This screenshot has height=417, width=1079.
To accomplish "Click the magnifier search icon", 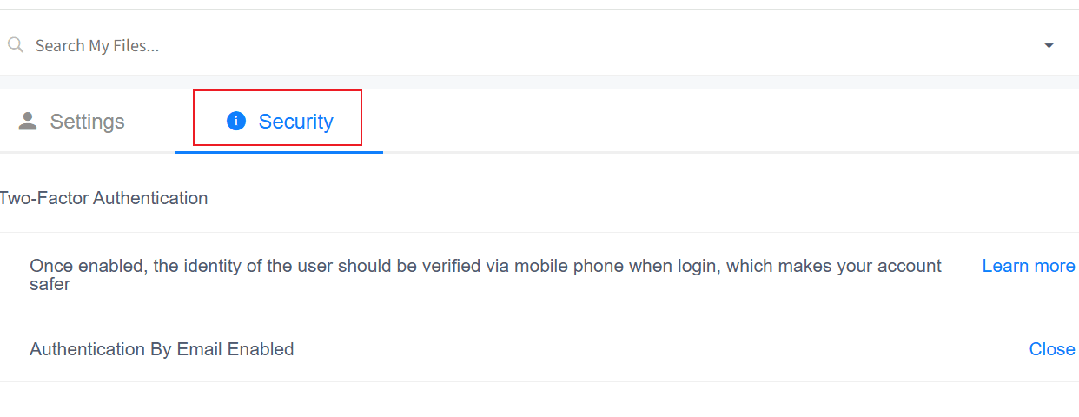I will click(15, 45).
